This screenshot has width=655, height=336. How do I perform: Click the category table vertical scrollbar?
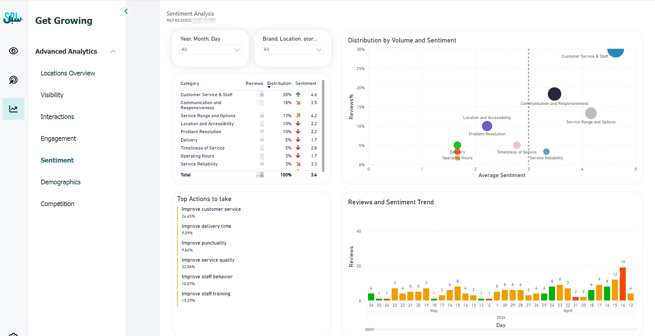click(323, 126)
